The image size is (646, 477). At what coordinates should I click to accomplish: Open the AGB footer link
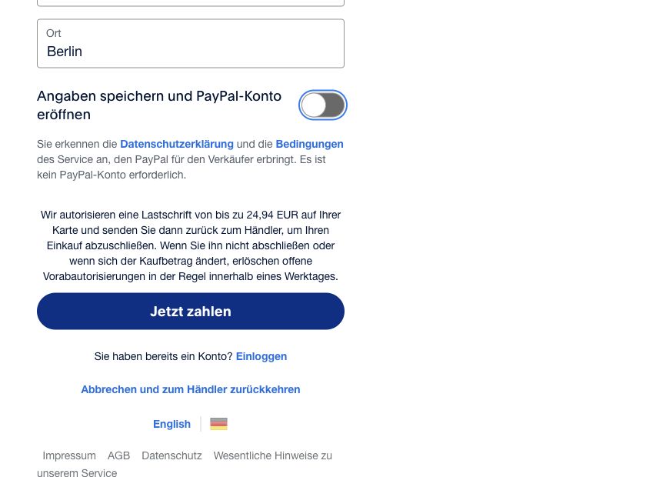[x=118, y=455]
